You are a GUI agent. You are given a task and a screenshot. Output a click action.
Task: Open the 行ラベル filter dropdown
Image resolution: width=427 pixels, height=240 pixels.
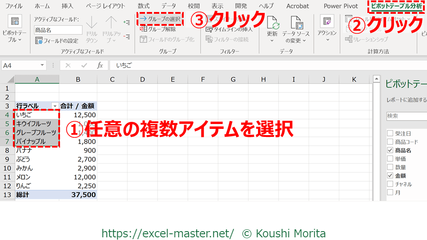point(55,106)
